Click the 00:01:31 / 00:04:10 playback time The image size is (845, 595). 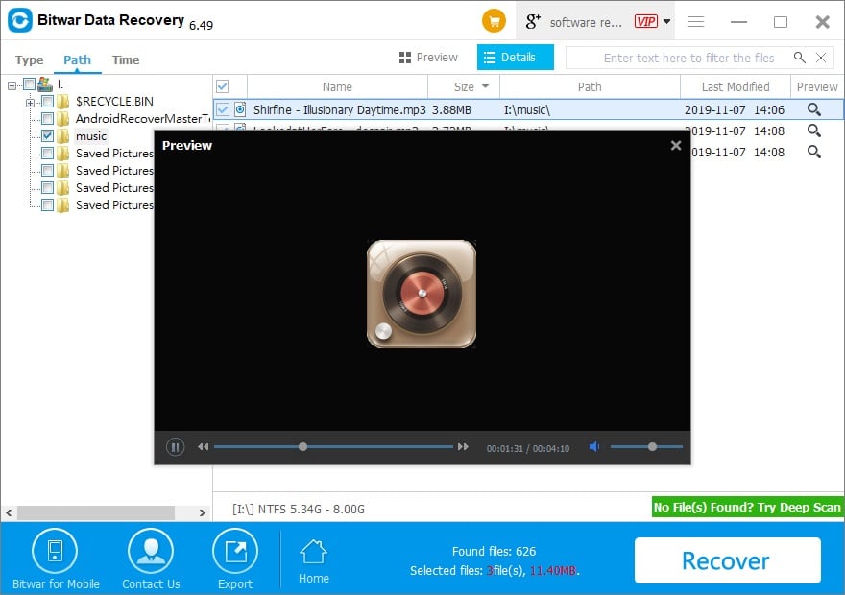coord(527,448)
